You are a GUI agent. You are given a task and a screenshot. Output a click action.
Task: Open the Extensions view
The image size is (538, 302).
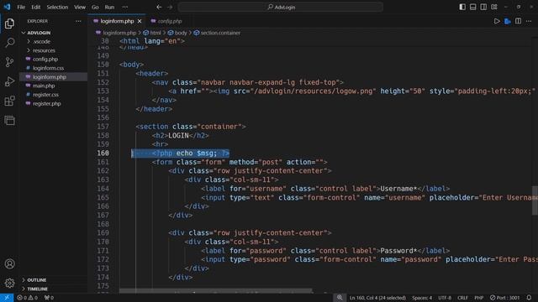pos(9,101)
